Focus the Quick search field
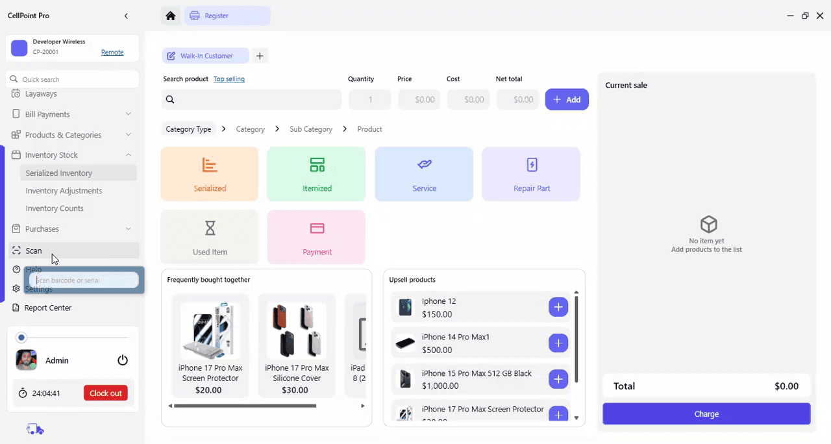The height and width of the screenshot is (444, 831). pos(73,79)
